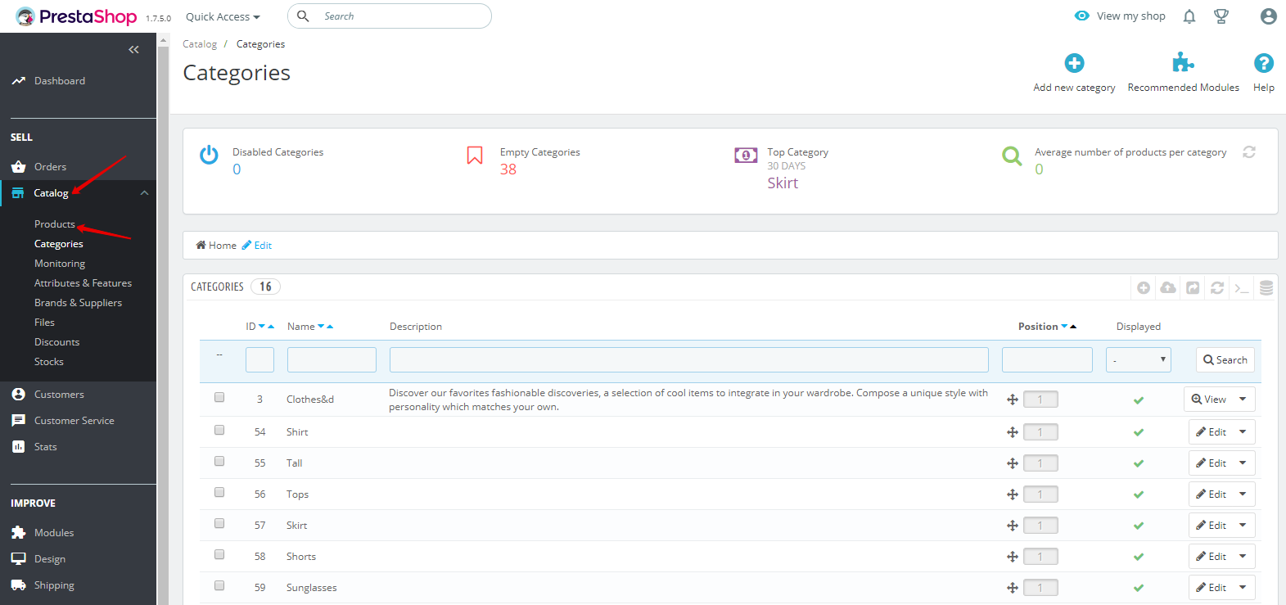Click View my shop link
1286x605 pixels.
coord(1131,16)
